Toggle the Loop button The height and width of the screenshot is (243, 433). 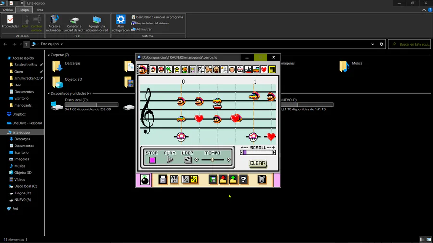188,159
